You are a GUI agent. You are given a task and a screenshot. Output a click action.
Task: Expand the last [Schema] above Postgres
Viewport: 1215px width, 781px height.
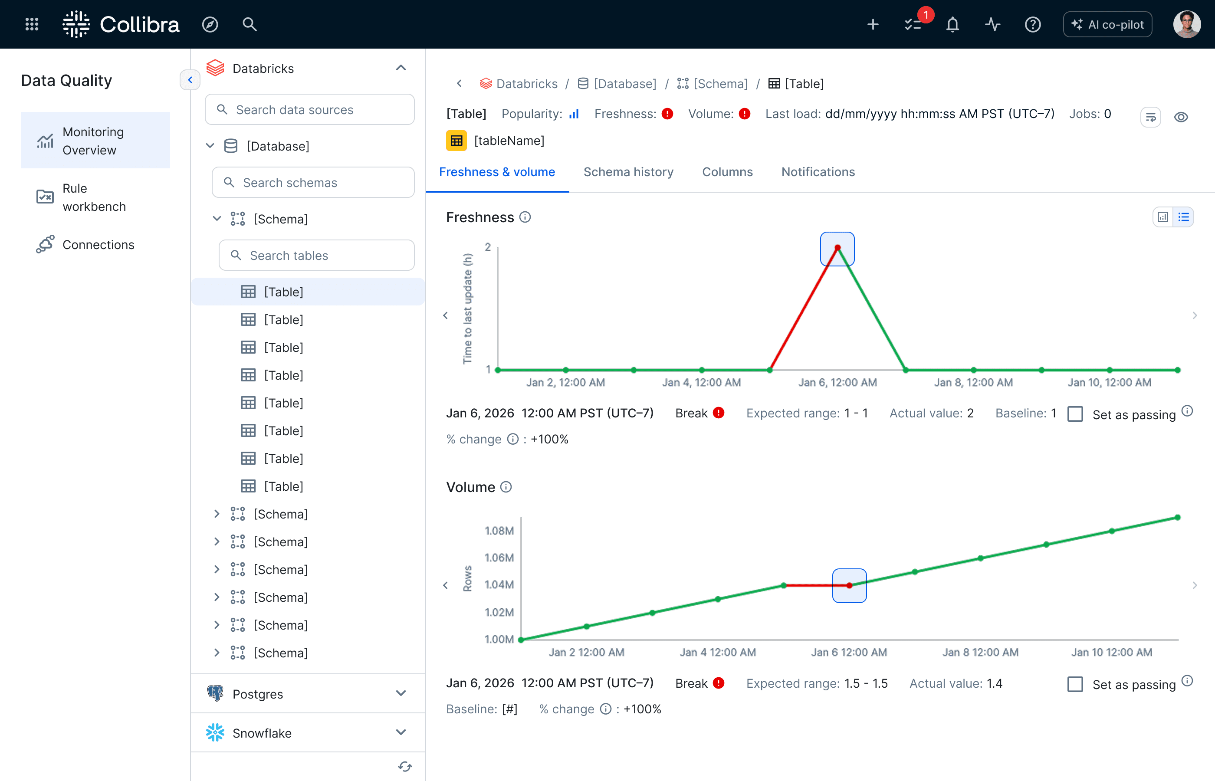(217, 653)
